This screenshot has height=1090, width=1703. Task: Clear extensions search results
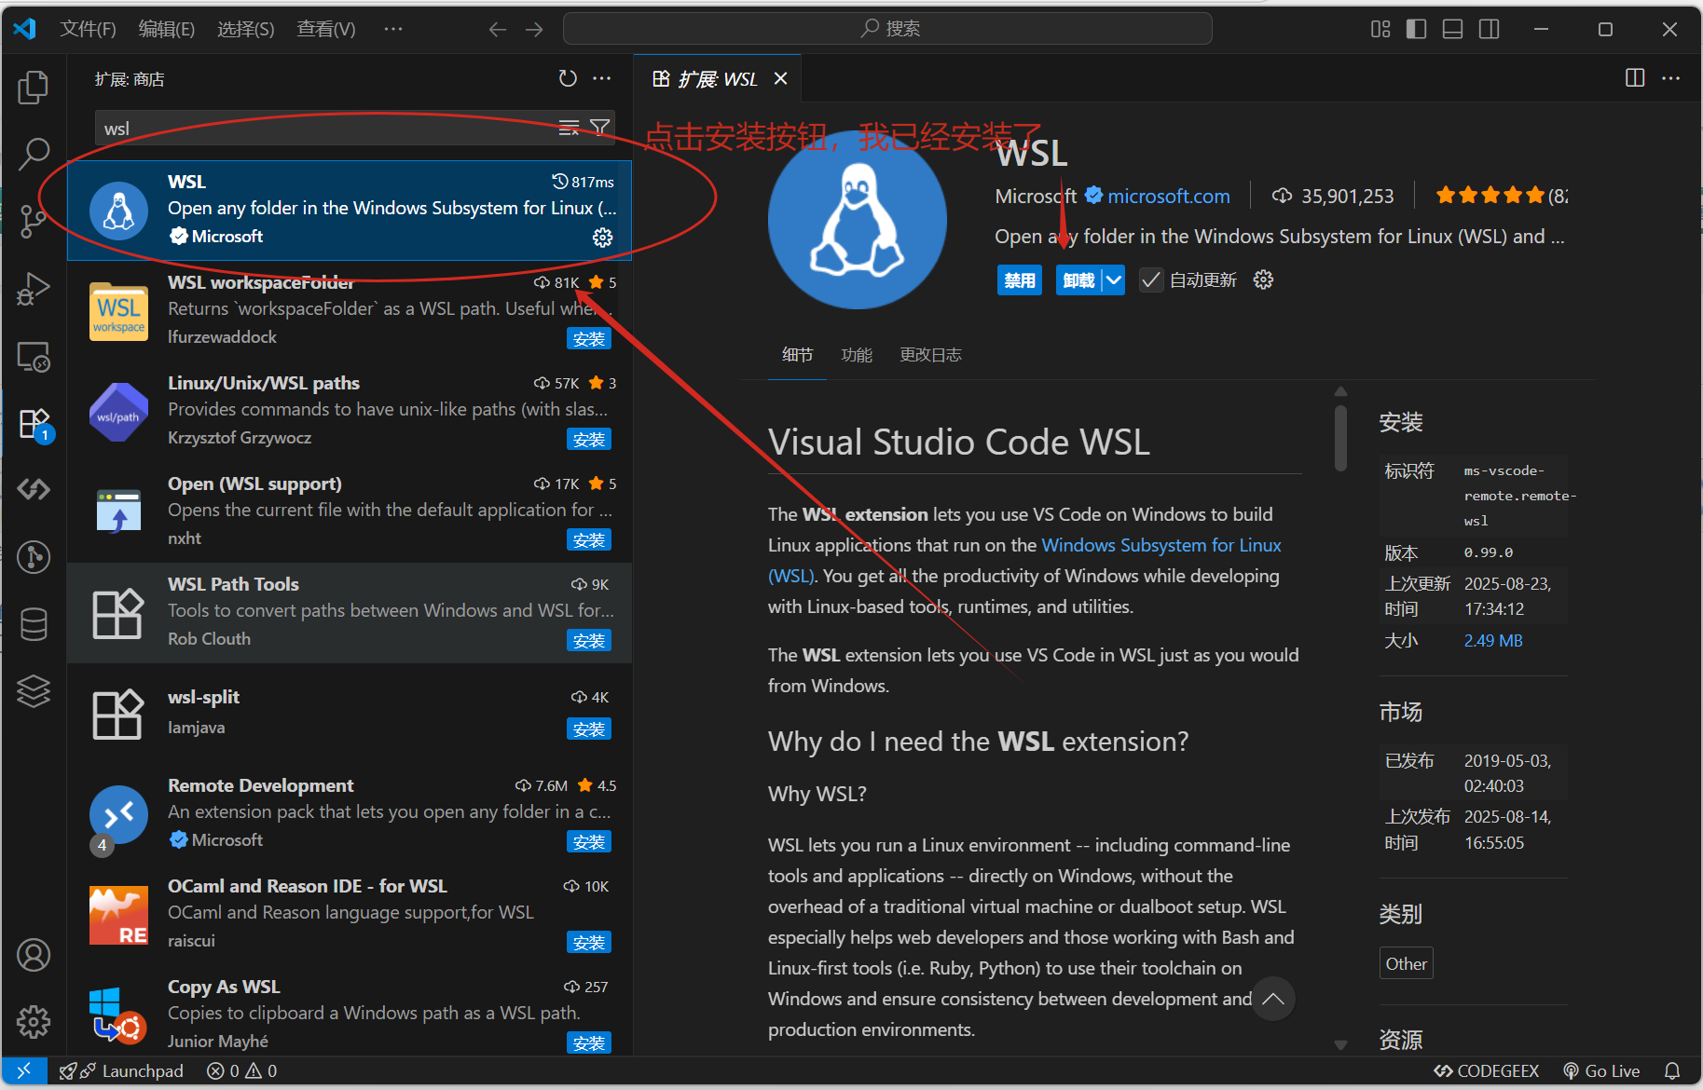pos(569,128)
